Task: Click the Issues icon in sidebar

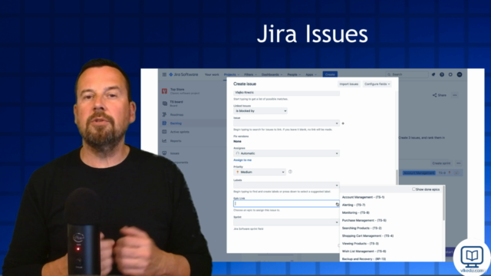Action: point(164,153)
